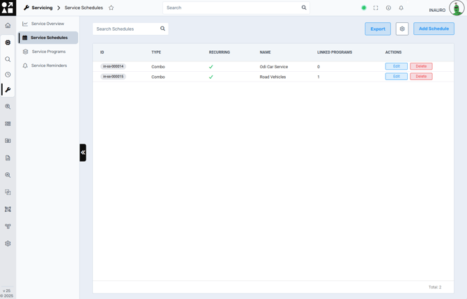Click the Add Schedule button

click(434, 29)
